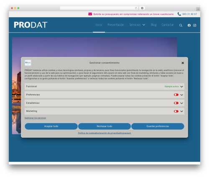Viewport: 209px width, 177px height.
Task: Click the Gestionar consentimiento title
Action: pos(104,63)
